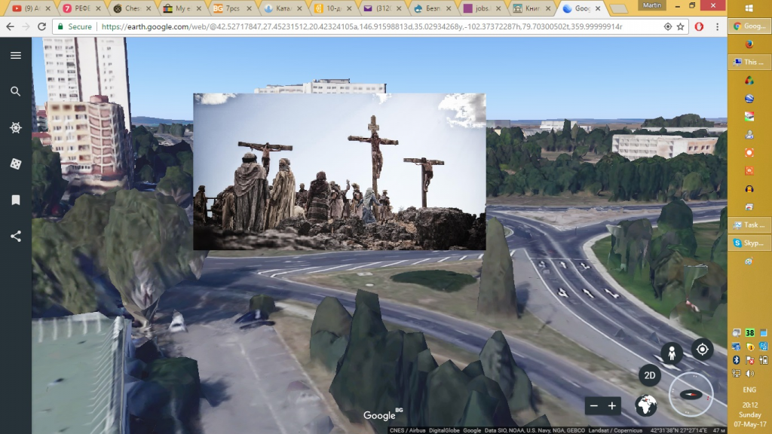Viewport: 772px width, 434px height.
Task: Open Voyager ship's wheel icon
Action: pyautogui.click(x=16, y=128)
